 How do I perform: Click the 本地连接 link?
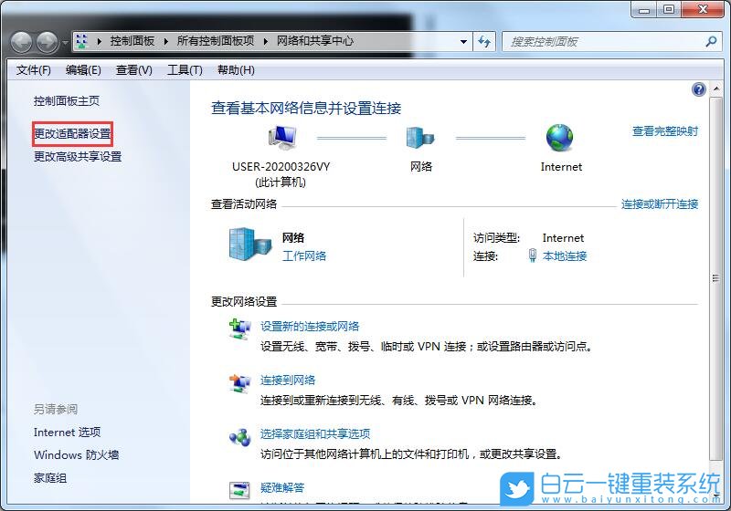pyautogui.click(x=565, y=256)
